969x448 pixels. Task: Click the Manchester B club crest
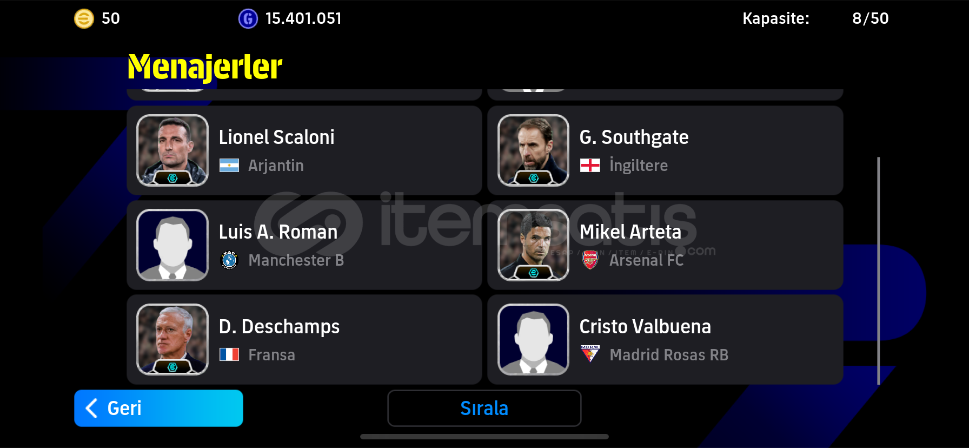(x=229, y=260)
